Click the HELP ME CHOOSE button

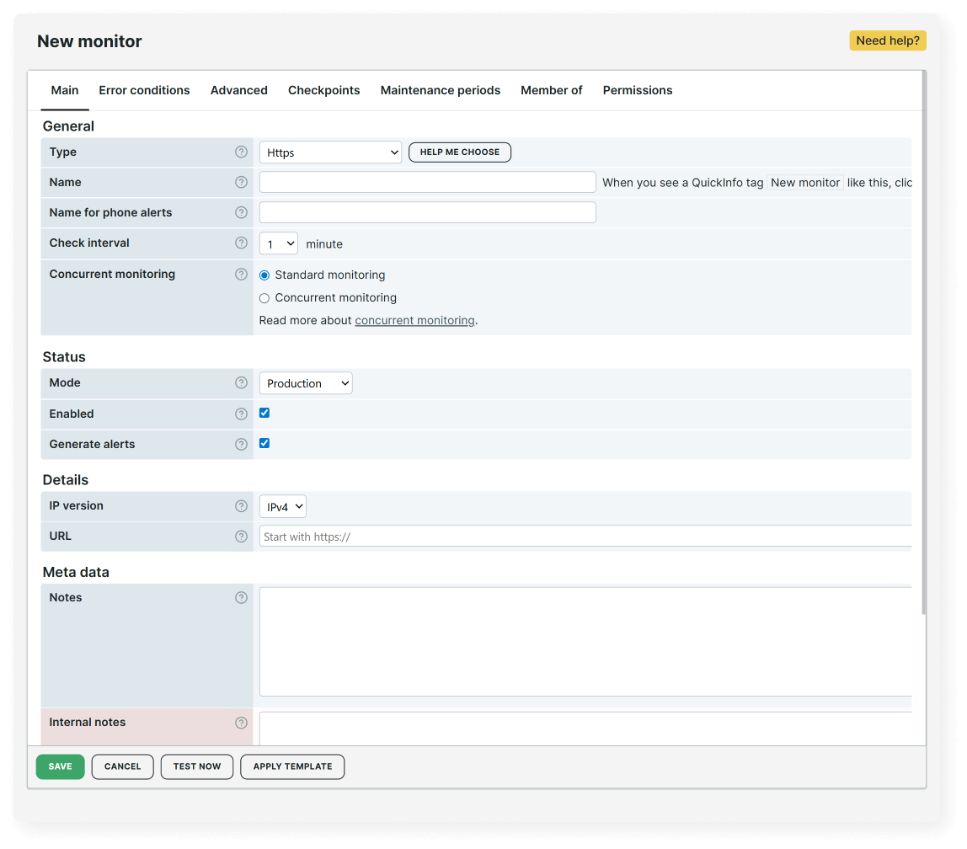pos(459,152)
